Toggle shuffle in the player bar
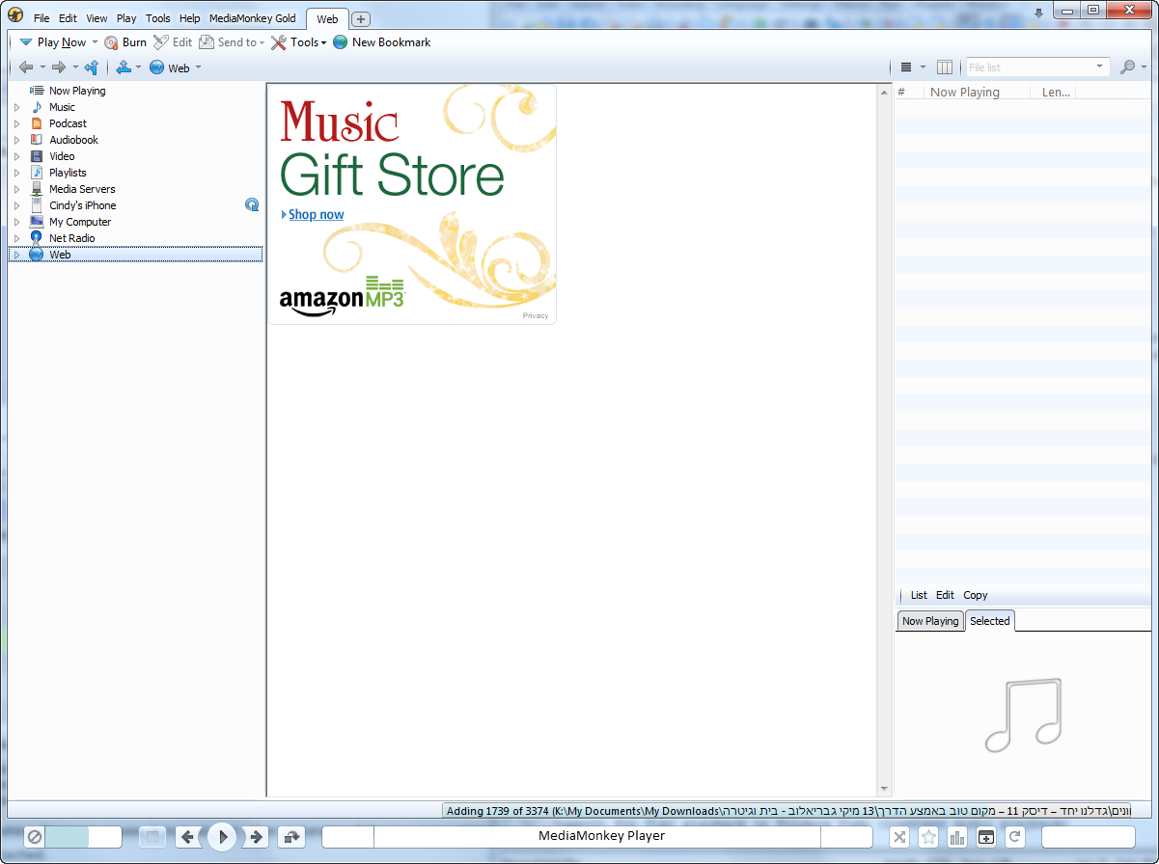Image resolution: width=1159 pixels, height=864 pixels. click(x=899, y=837)
